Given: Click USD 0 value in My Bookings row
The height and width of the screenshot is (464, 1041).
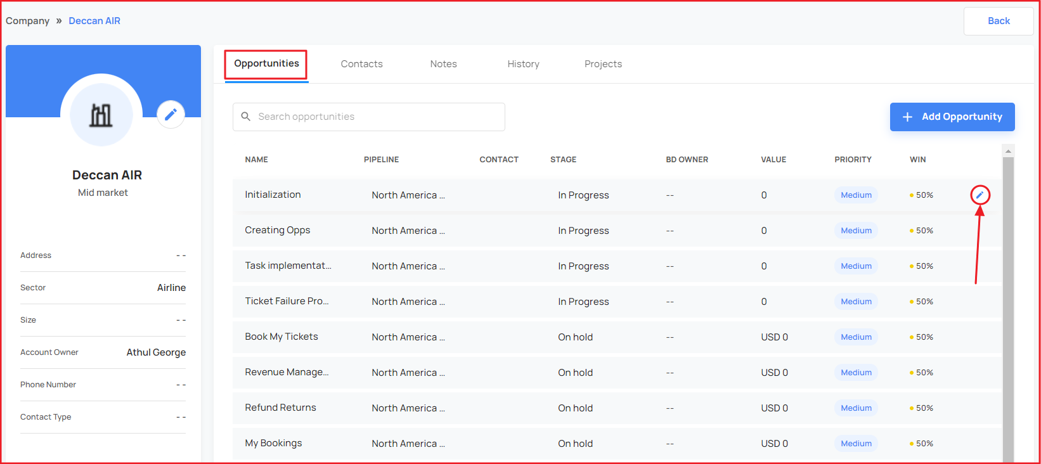Looking at the screenshot, I should pyautogui.click(x=774, y=444).
